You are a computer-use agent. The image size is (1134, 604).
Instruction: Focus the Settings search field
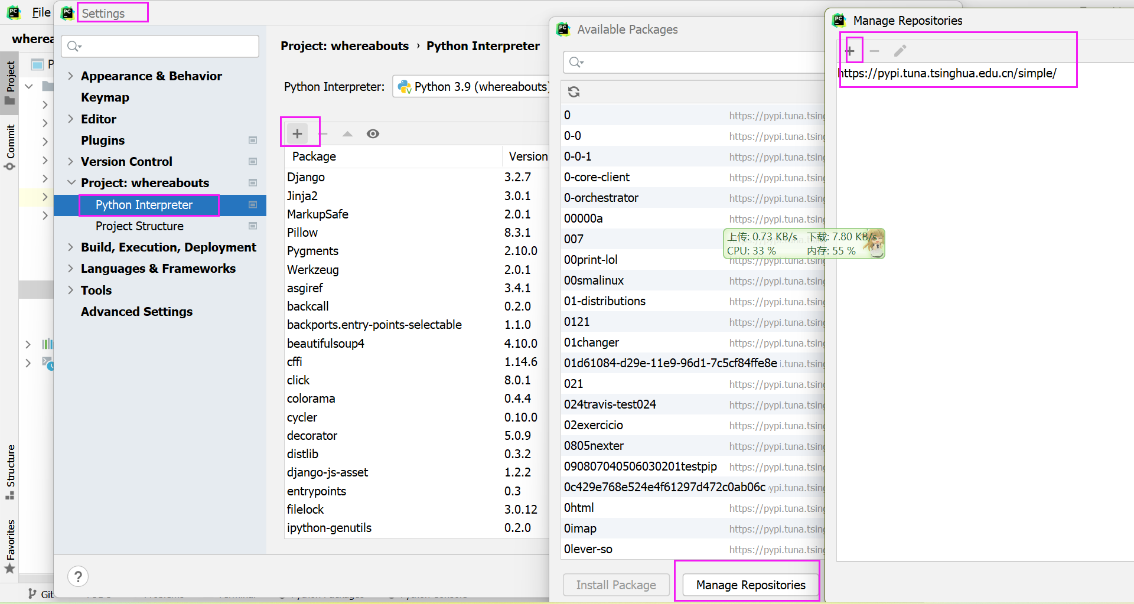[160, 46]
